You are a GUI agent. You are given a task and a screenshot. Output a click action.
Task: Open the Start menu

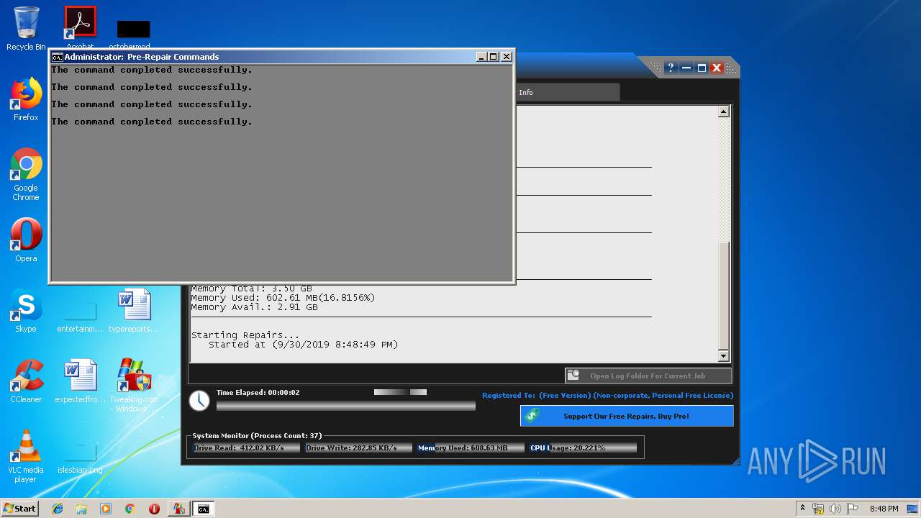19,509
